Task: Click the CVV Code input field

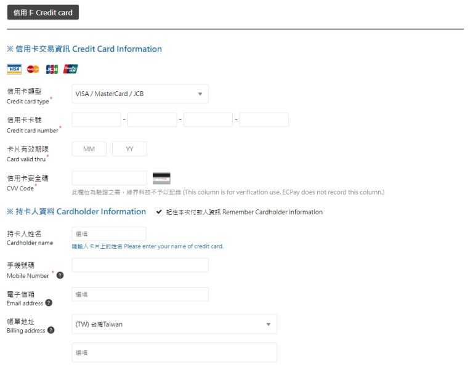Action: point(110,178)
